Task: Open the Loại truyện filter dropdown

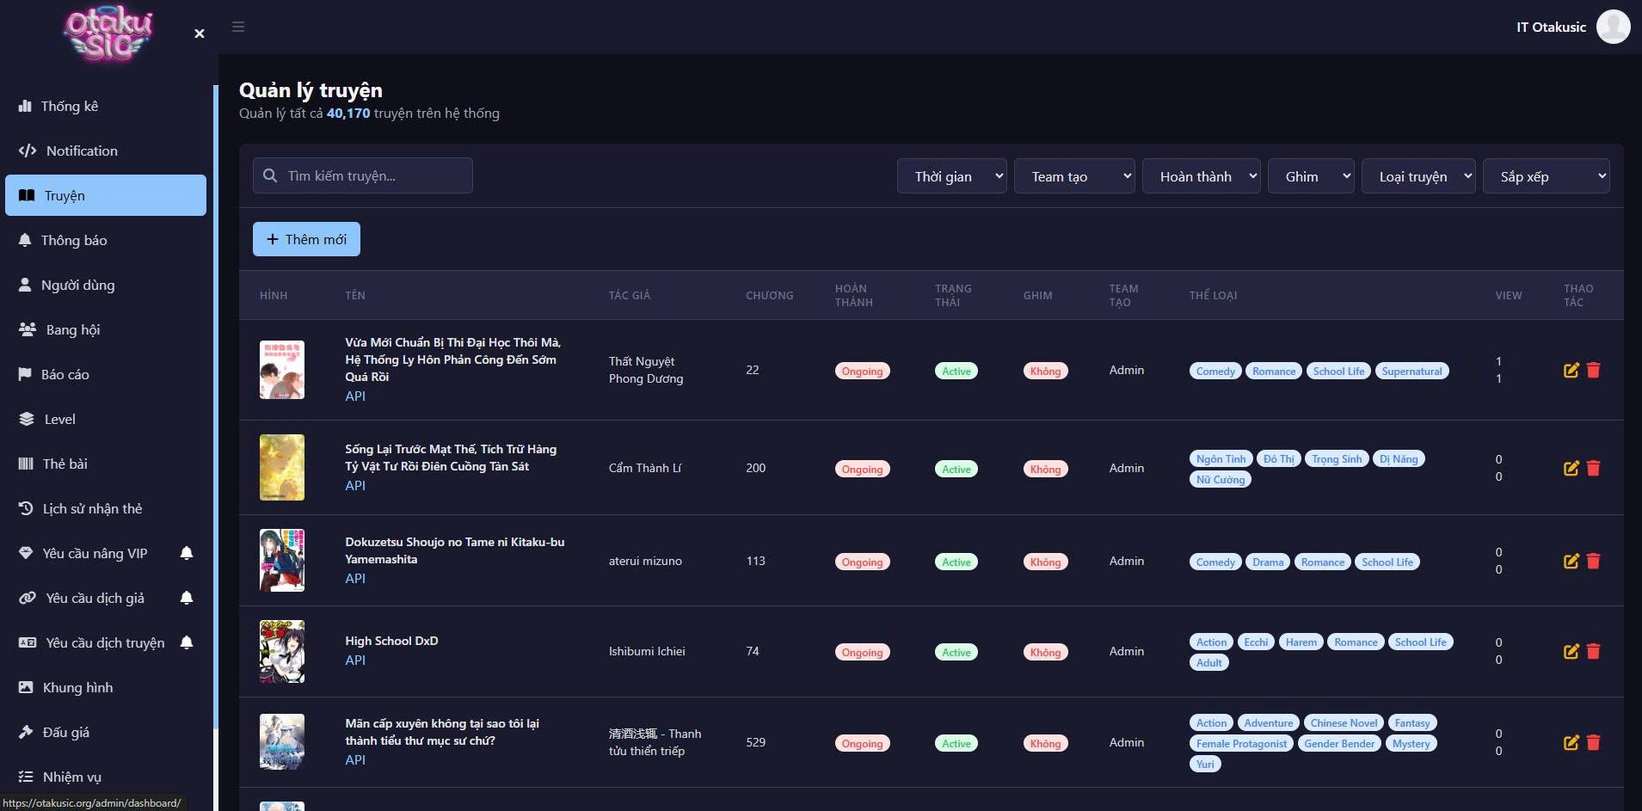Action: 1418,176
